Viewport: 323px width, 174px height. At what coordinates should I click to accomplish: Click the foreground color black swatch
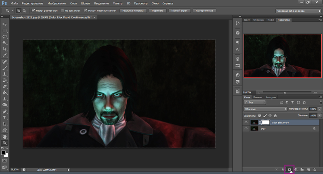[3, 153]
